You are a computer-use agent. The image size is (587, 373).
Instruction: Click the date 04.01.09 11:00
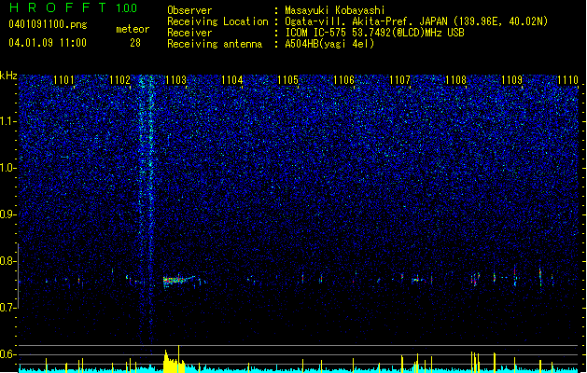click(48, 43)
